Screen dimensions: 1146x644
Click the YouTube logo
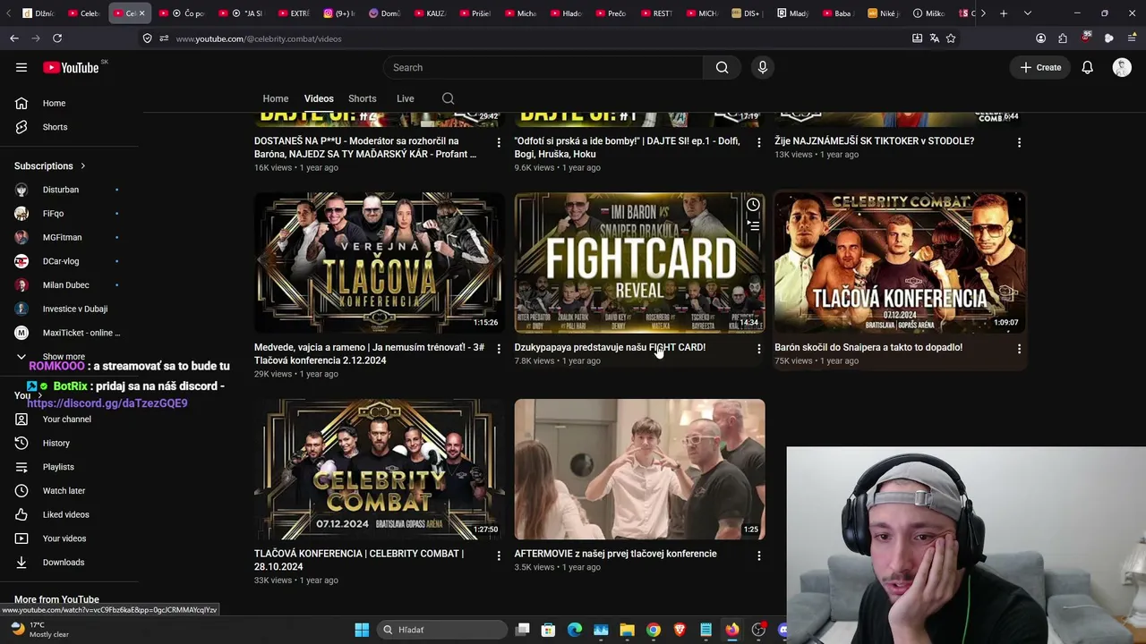[x=71, y=67]
